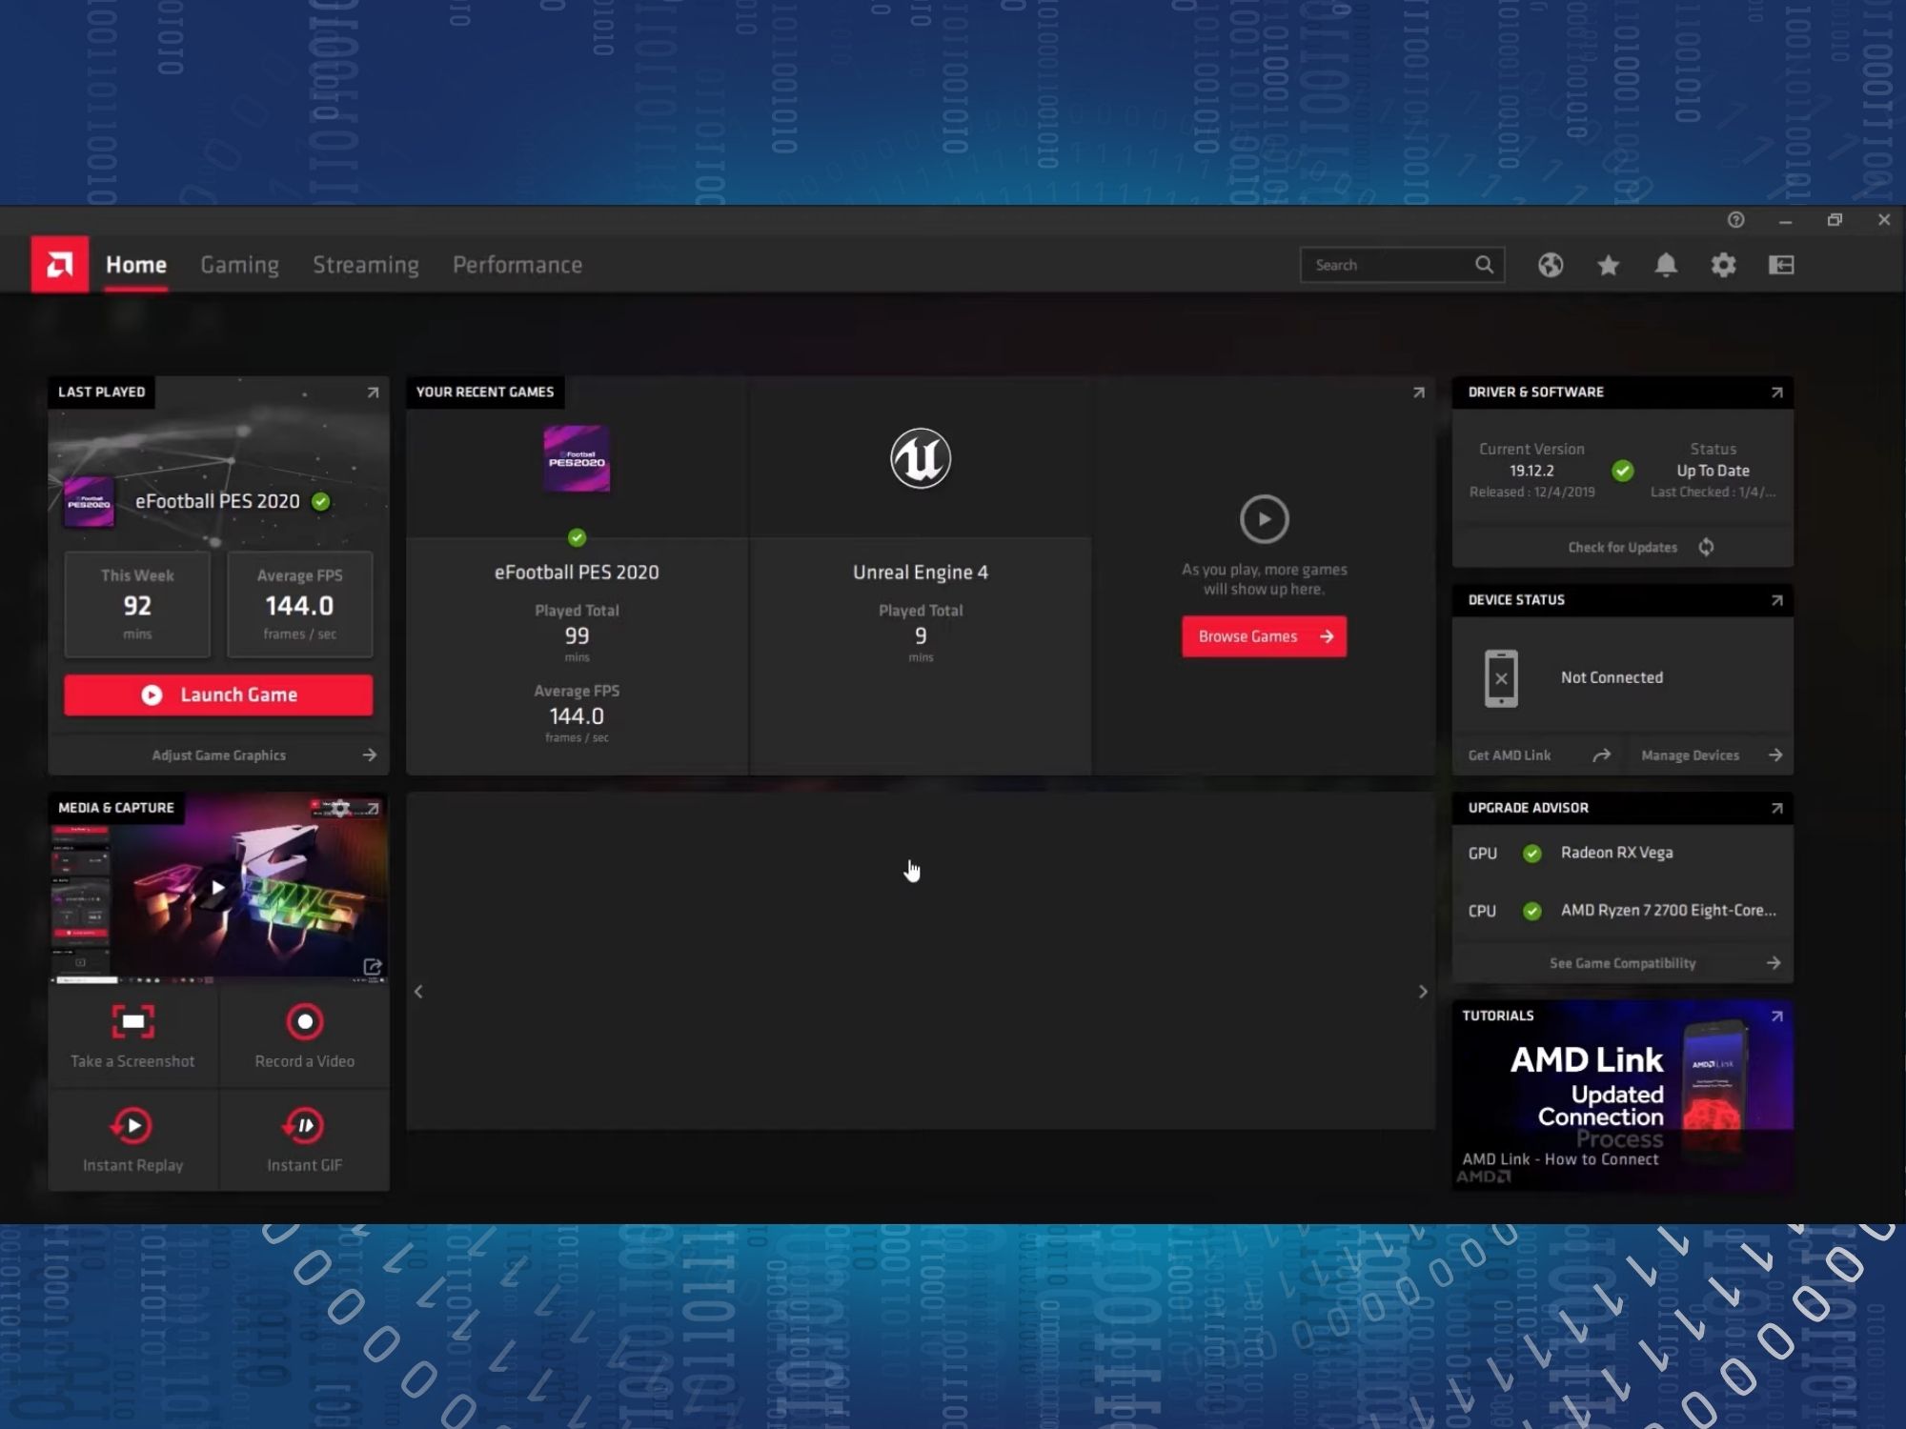Screen dimensions: 1906x1429
Task: Click Record a Video
Action: tap(305, 1037)
